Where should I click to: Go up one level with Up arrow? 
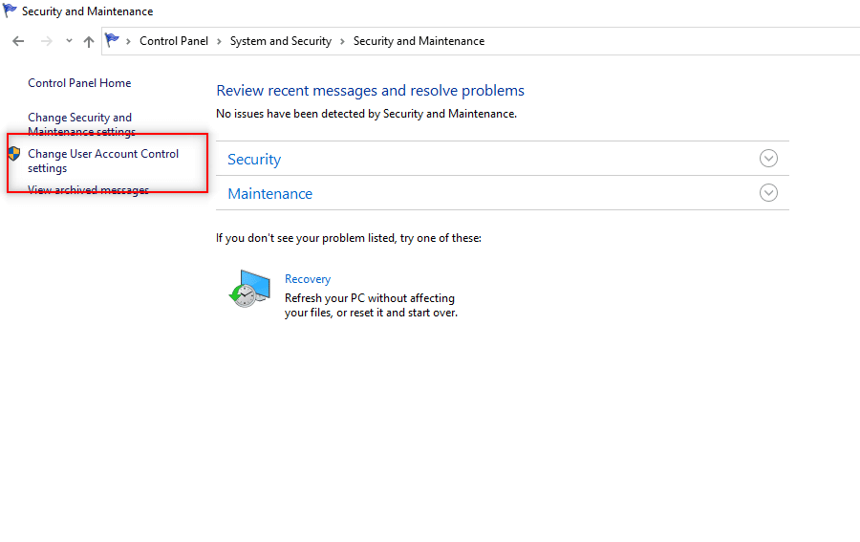tap(89, 42)
